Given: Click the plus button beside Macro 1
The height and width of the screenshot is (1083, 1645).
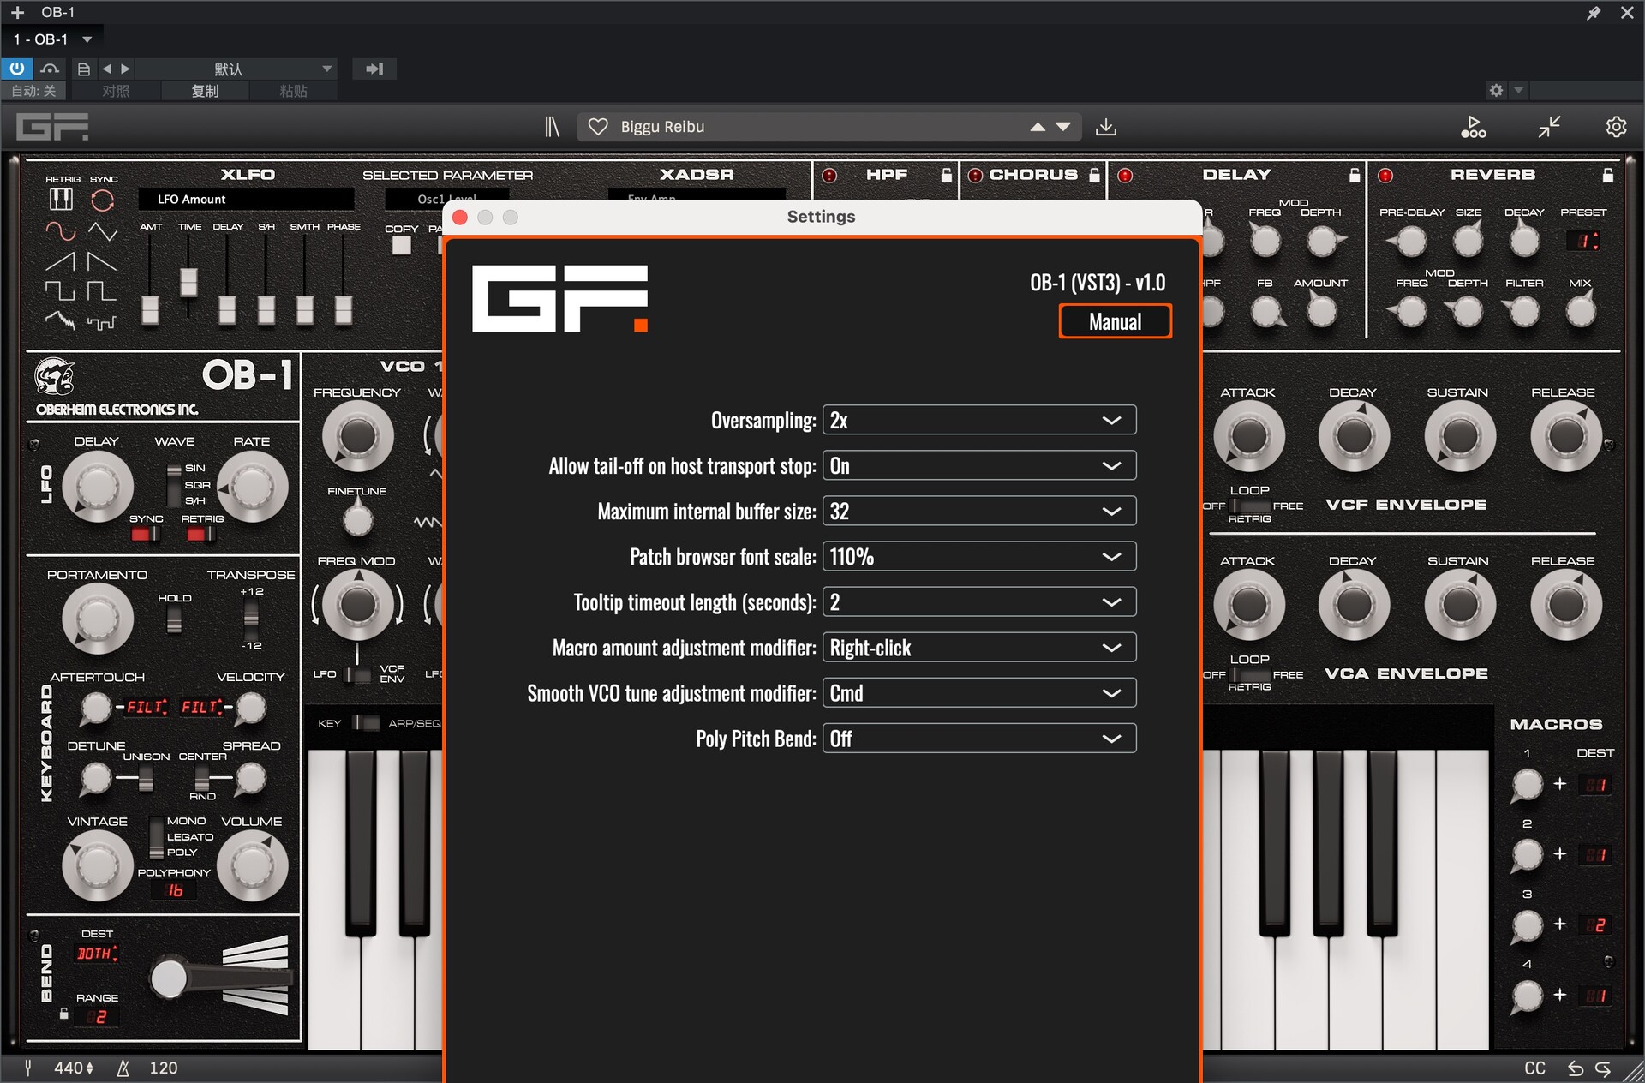Looking at the screenshot, I should 1560,783.
